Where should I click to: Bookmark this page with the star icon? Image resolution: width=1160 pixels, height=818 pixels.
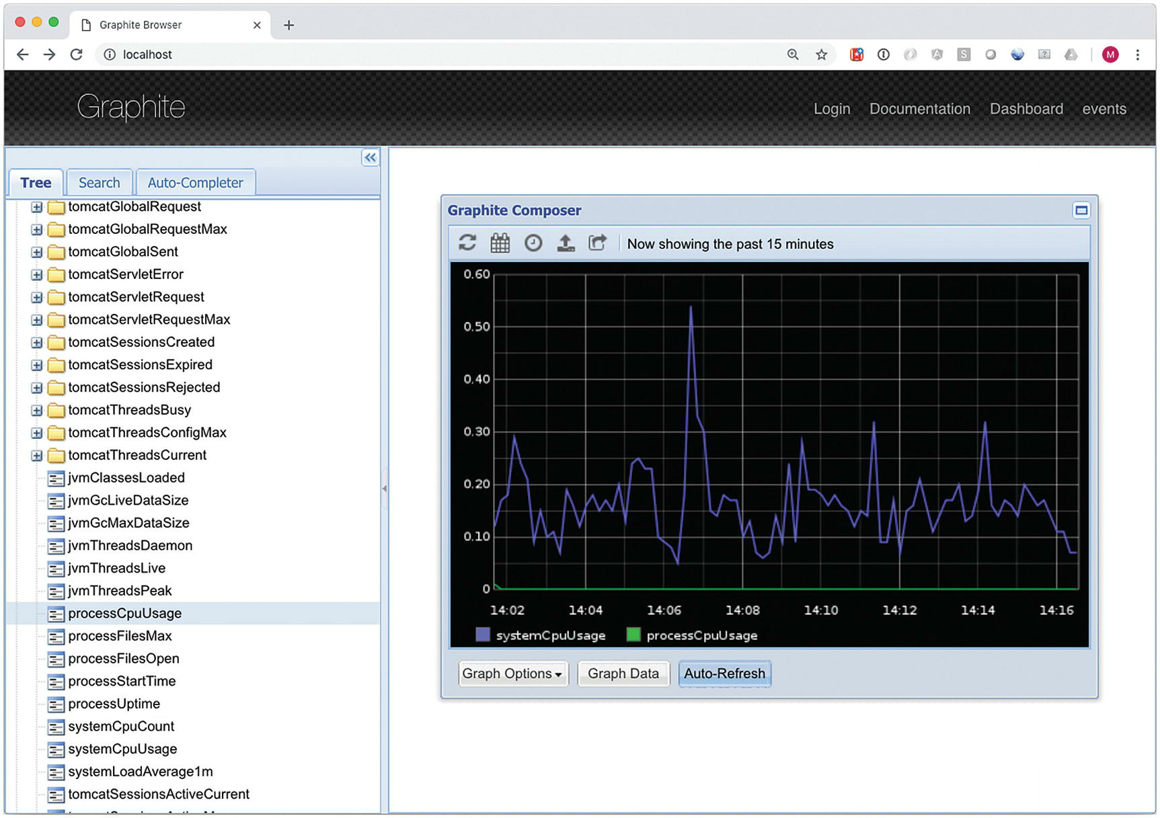821,55
